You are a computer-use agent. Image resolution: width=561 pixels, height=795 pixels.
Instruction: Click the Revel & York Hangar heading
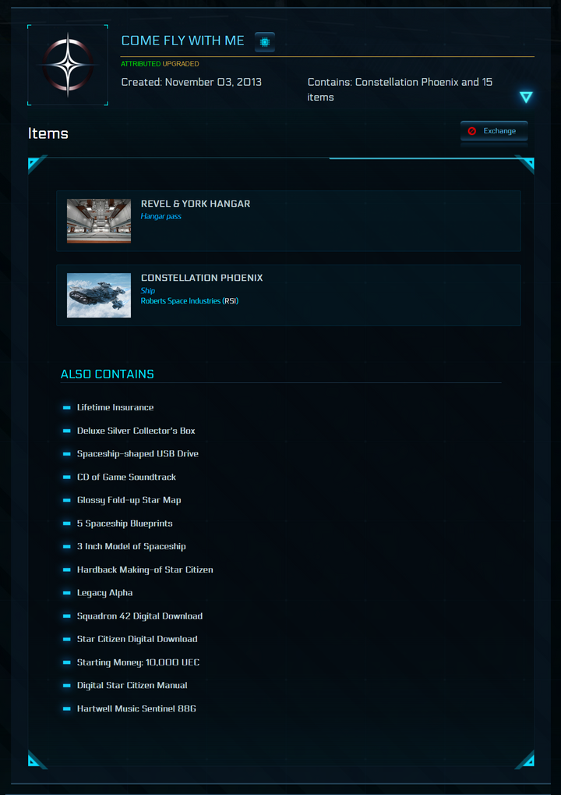coord(196,204)
